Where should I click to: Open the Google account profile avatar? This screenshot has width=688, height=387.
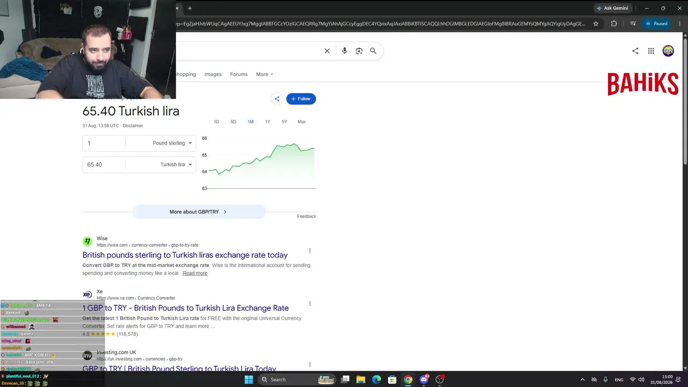[668, 51]
